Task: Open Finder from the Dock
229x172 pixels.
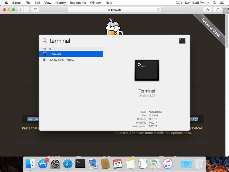Action: coord(30,163)
